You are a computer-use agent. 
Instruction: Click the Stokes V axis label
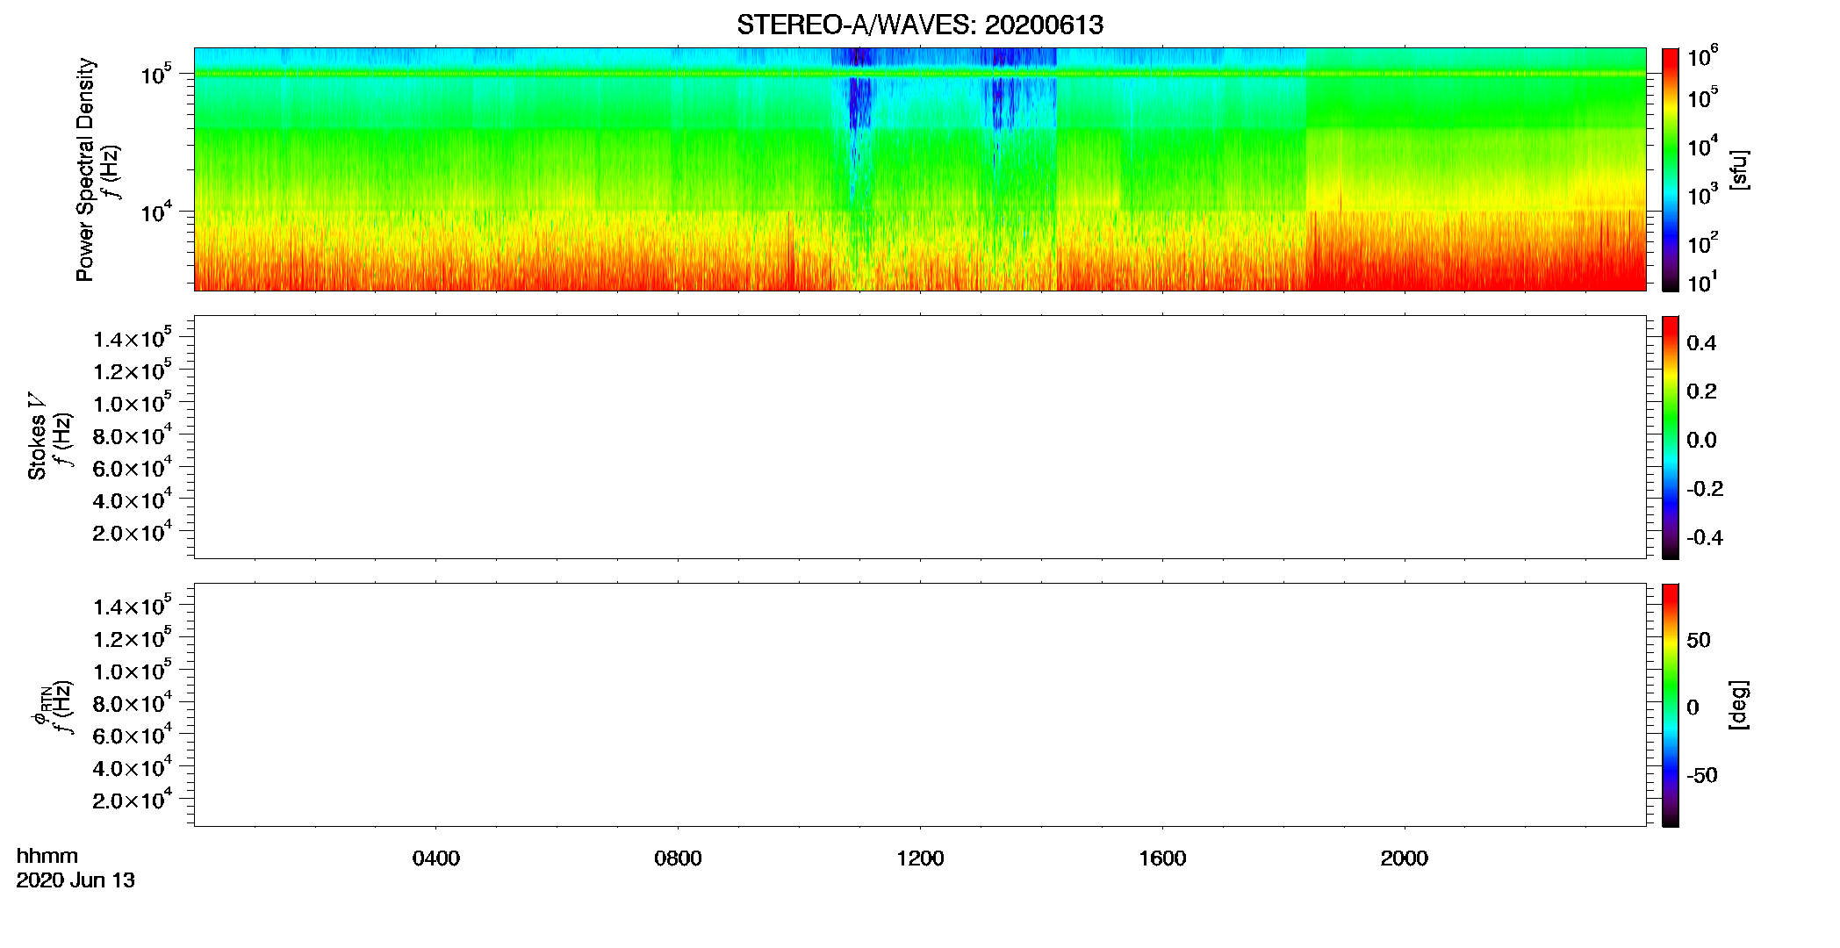tap(37, 436)
